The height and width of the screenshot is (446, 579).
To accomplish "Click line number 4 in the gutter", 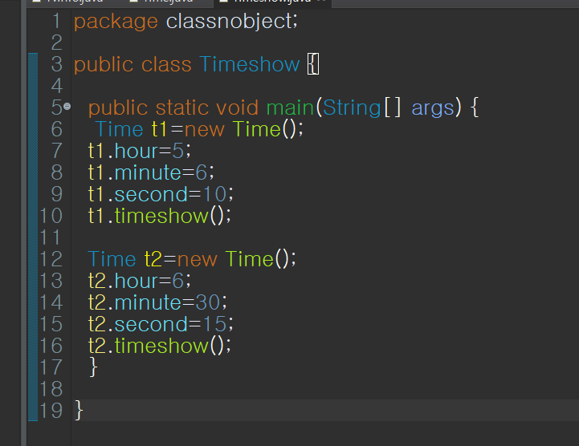I will click(56, 86).
